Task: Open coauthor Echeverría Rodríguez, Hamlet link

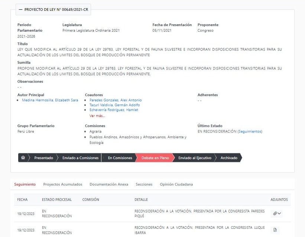Action: pos(114,110)
